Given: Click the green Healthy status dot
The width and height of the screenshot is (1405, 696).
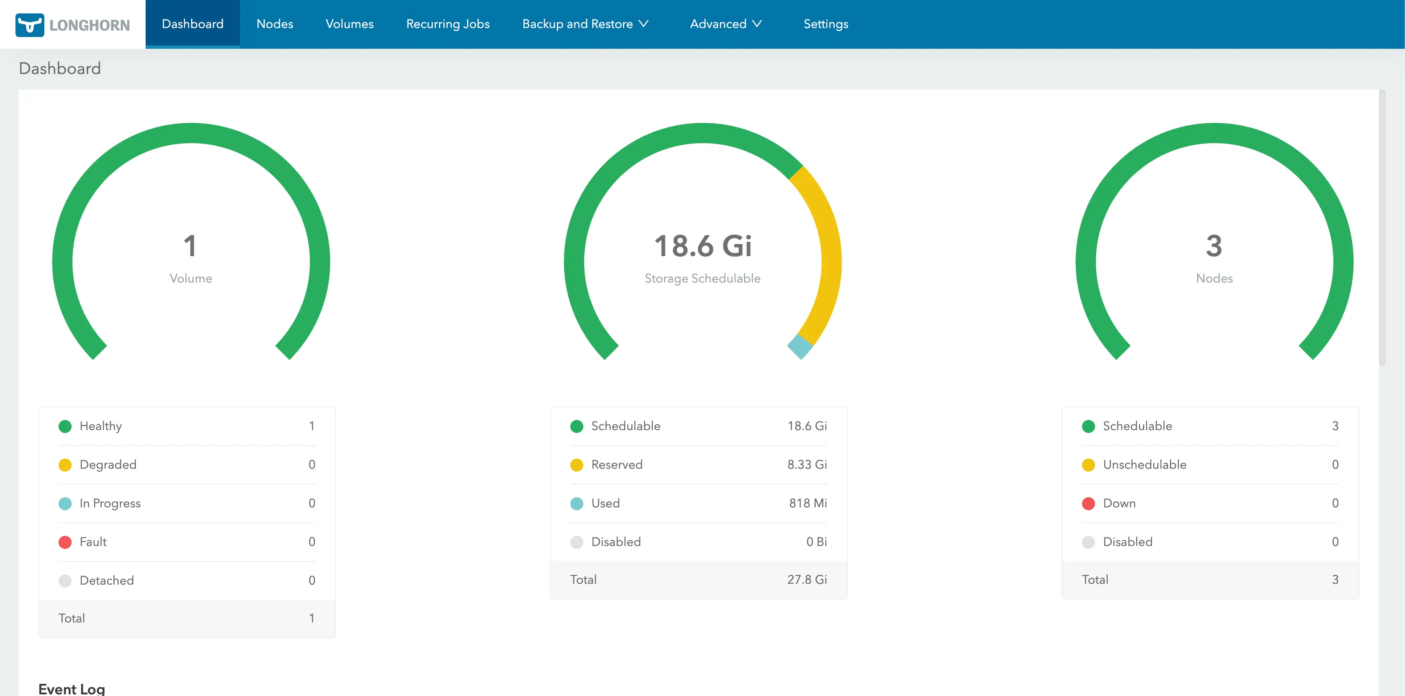Looking at the screenshot, I should [65, 426].
